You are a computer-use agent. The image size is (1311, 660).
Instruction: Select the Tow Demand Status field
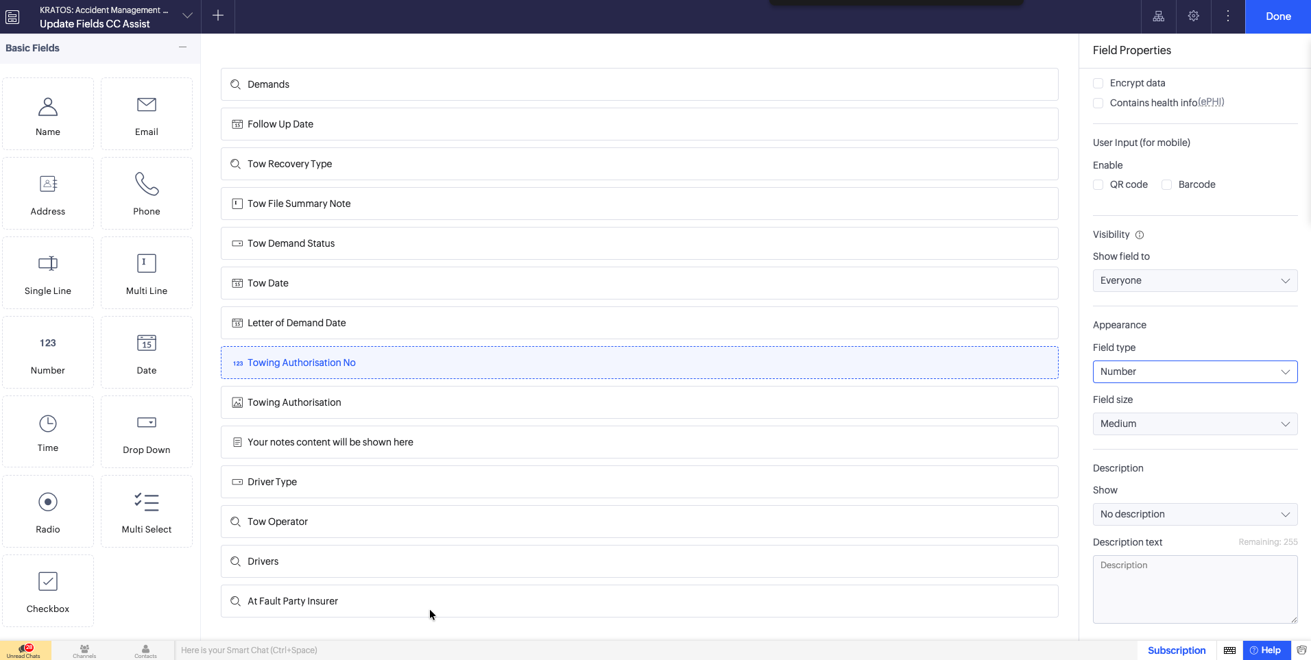[x=640, y=243]
